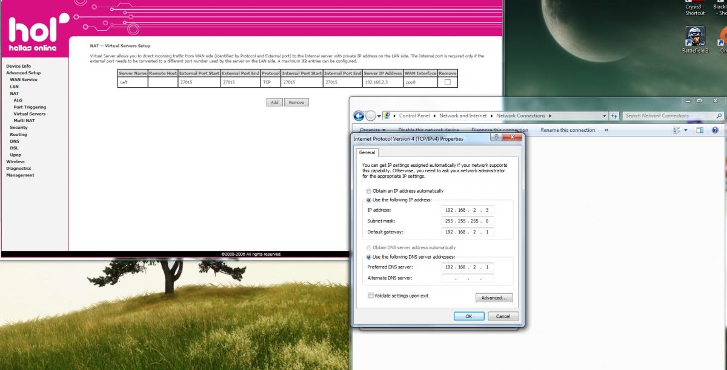This screenshot has height=370, width=727.
Task: Select the NAT sidebar item
Action: click(14, 94)
